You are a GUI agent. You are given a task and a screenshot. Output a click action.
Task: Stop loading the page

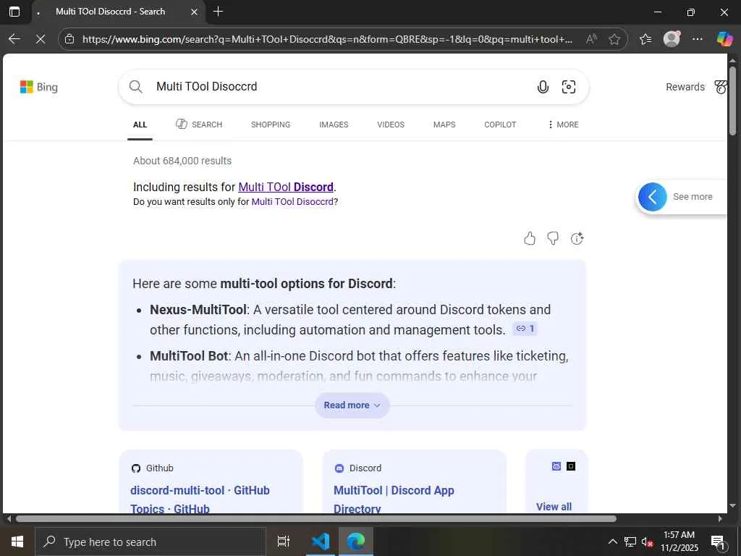(x=41, y=39)
